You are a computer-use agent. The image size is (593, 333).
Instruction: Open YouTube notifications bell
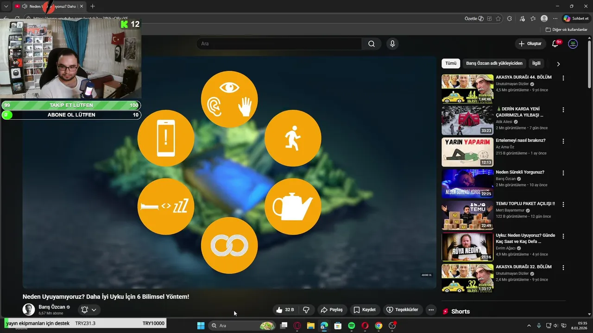tap(555, 44)
